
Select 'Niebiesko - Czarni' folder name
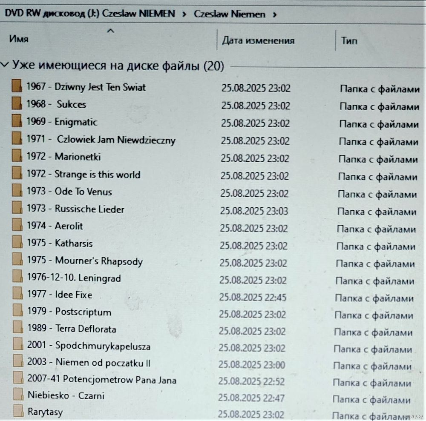point(66,395)
